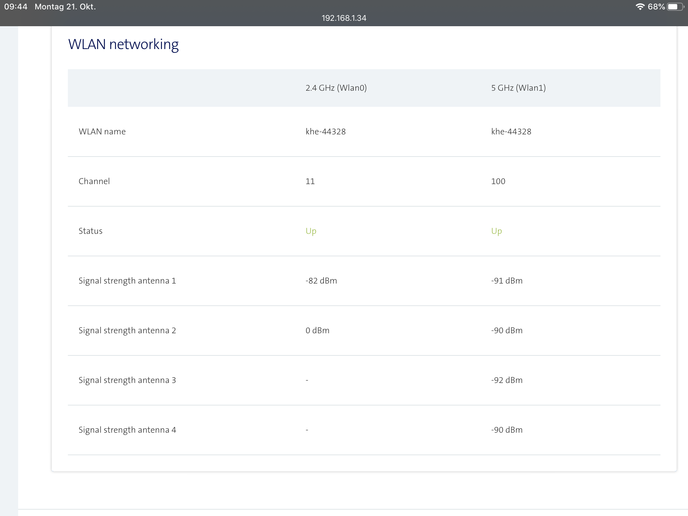This screenshot has width=688, height=516.
Task: Tap the 68% battery percentage text
Action: click(656, 7)
